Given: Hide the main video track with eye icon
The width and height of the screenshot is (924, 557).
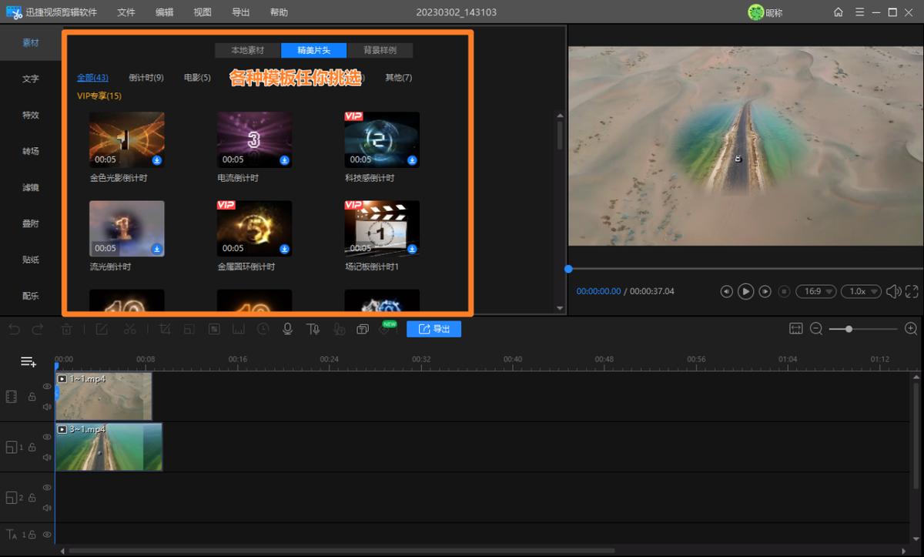Looking at the screenshot, I should (x=47, y=387).
